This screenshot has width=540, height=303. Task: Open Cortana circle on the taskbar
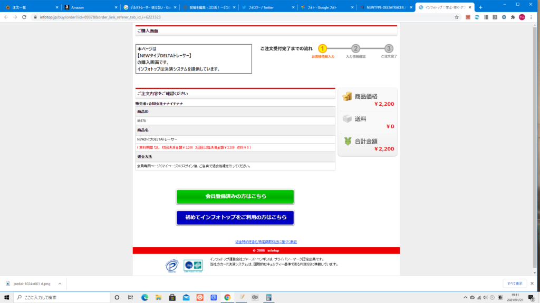(117, 298)
